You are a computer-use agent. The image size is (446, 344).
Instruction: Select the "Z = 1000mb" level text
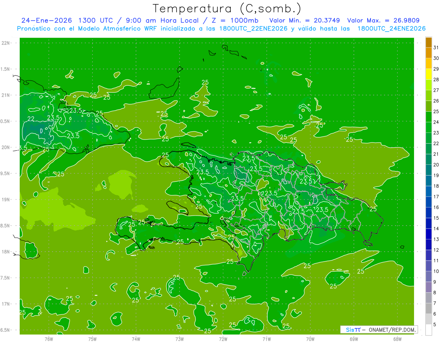[x=235, y=20]
